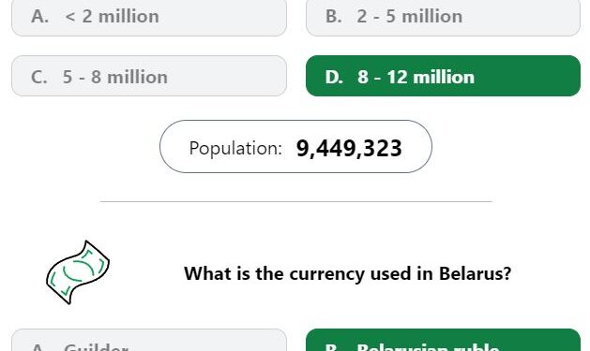Viewport: 590px width, 351px height.
Task: Click letter 'D.' on the green population answer
Action: coord(334,77)
